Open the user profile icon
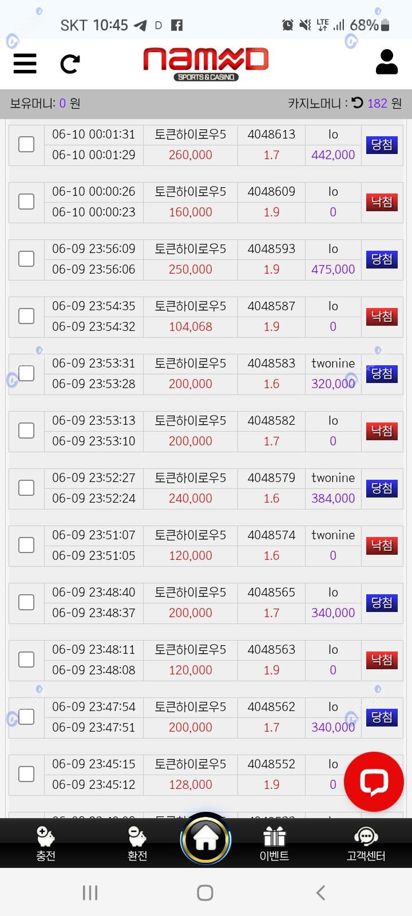Screen dimensions: 412x916 386,62
